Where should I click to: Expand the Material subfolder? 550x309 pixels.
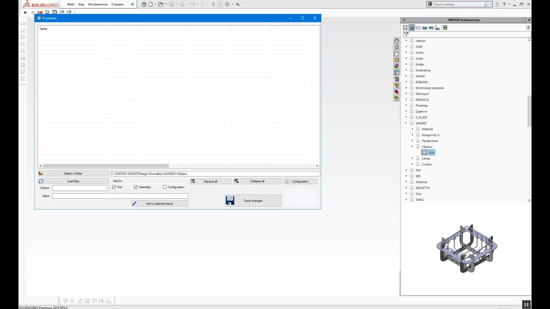pos(412,129)
